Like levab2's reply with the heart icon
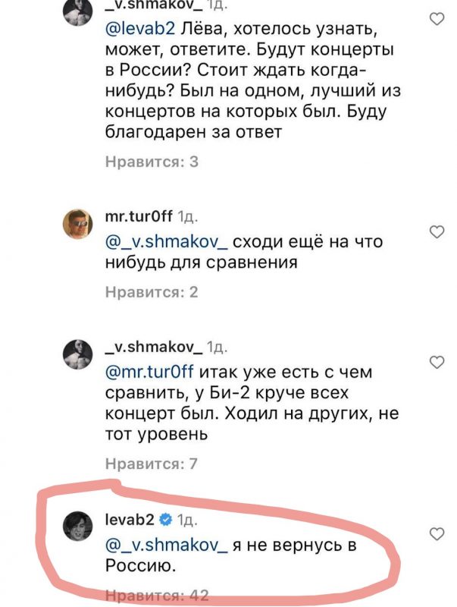 pos(436,534)
